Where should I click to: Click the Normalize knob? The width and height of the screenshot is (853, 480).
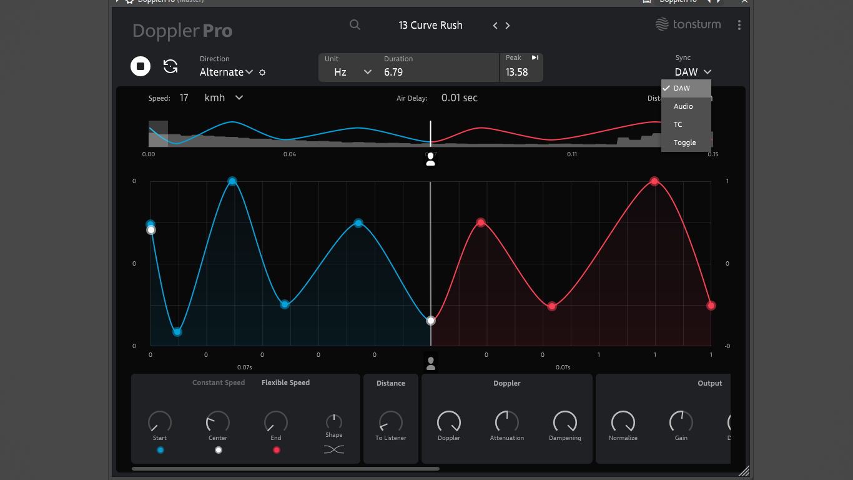(x=623, y=422)
